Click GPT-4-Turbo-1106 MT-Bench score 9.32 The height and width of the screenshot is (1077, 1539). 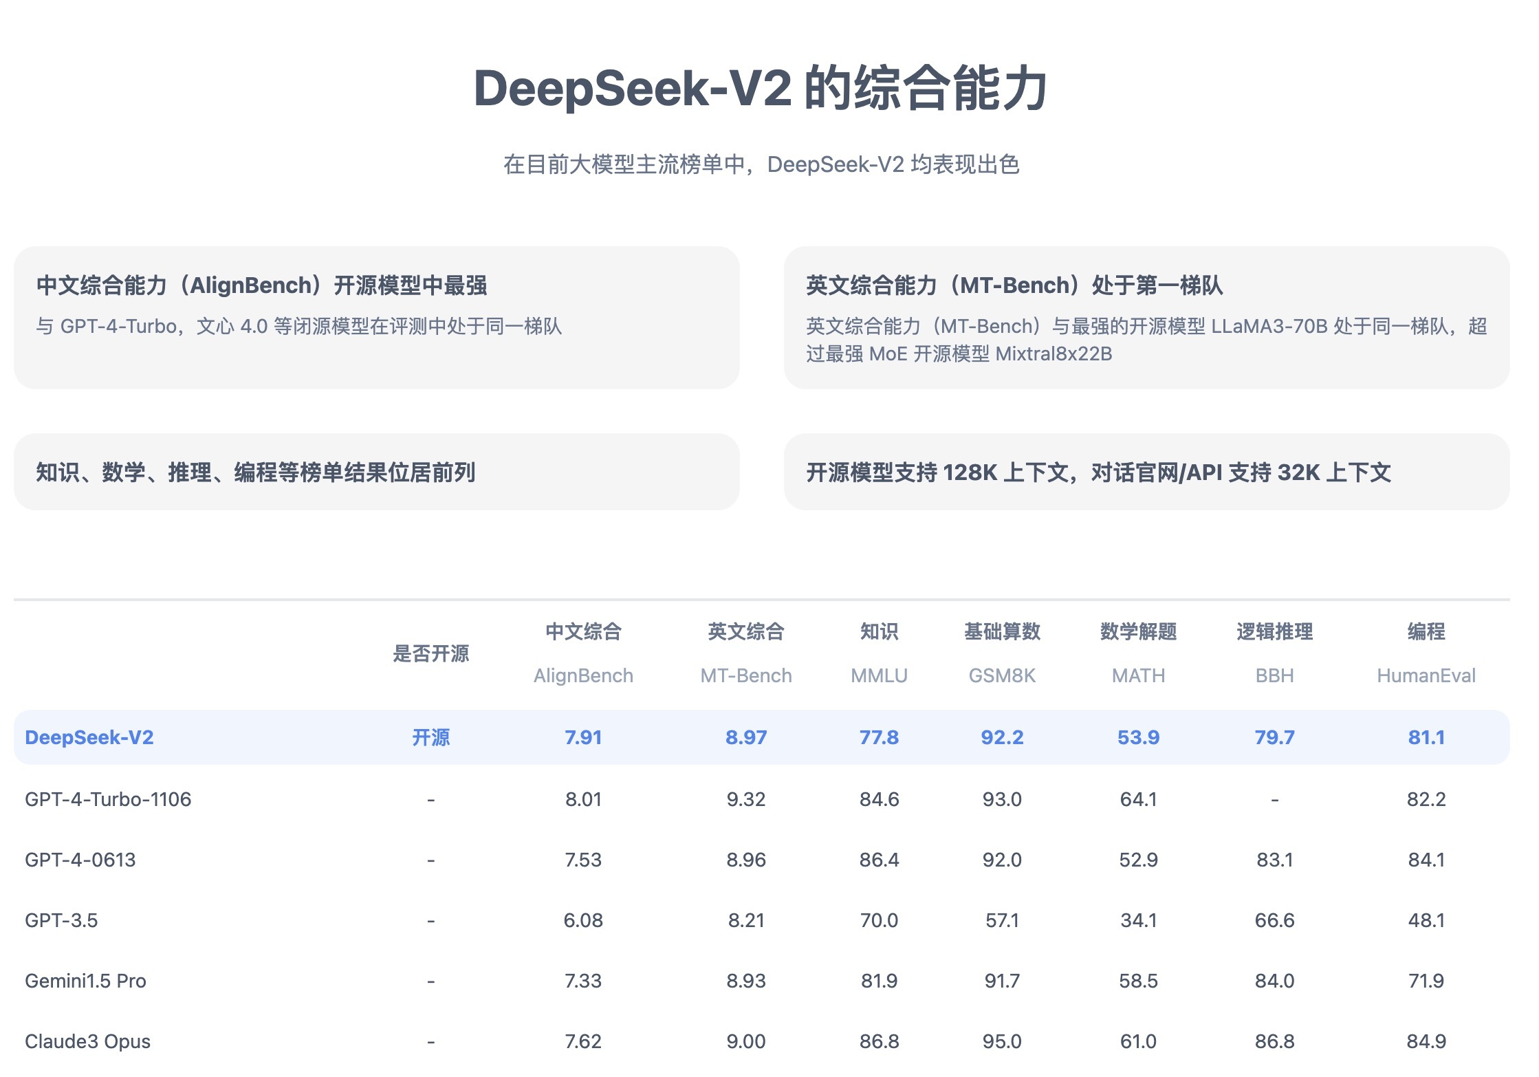[x=746, y=799]
